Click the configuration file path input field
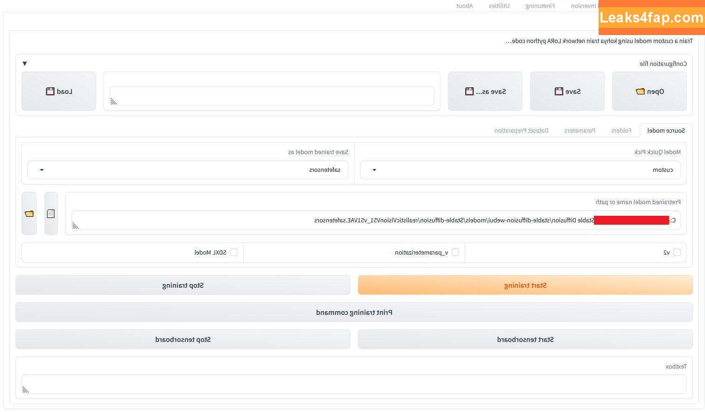The width and height of the screenshot is (705, 412). [x=272, y=96]
